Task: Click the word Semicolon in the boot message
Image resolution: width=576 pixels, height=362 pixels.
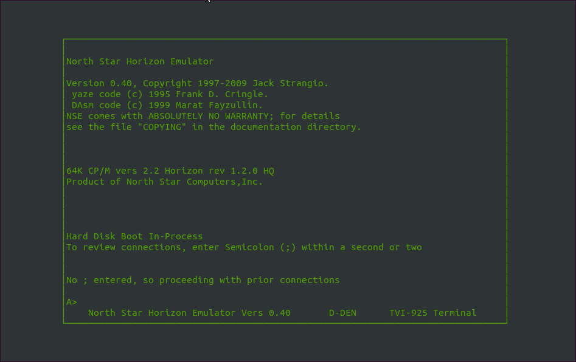Action: click(x=249, y=247)
